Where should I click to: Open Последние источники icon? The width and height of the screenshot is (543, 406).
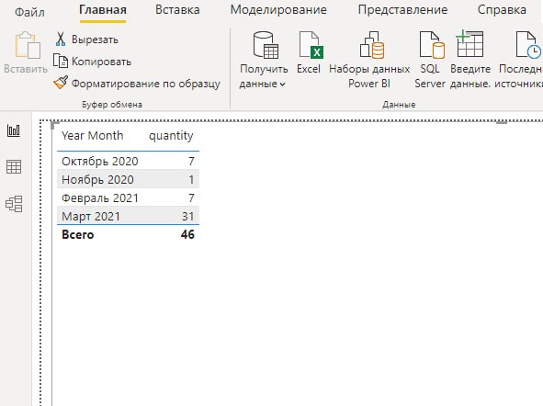point(527,45)
